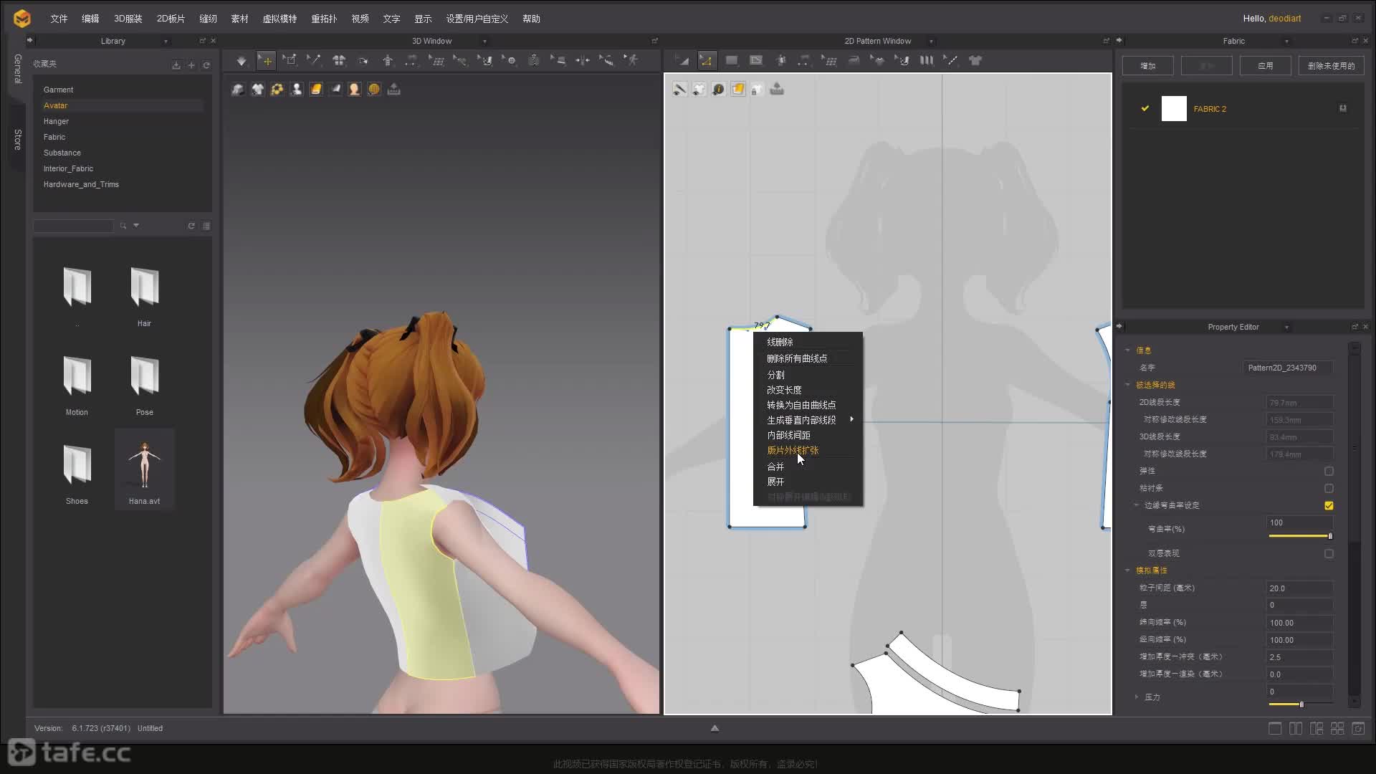1376x774 pixels.
Task: Expand the 压力 group
Action: pos(1137,697)
